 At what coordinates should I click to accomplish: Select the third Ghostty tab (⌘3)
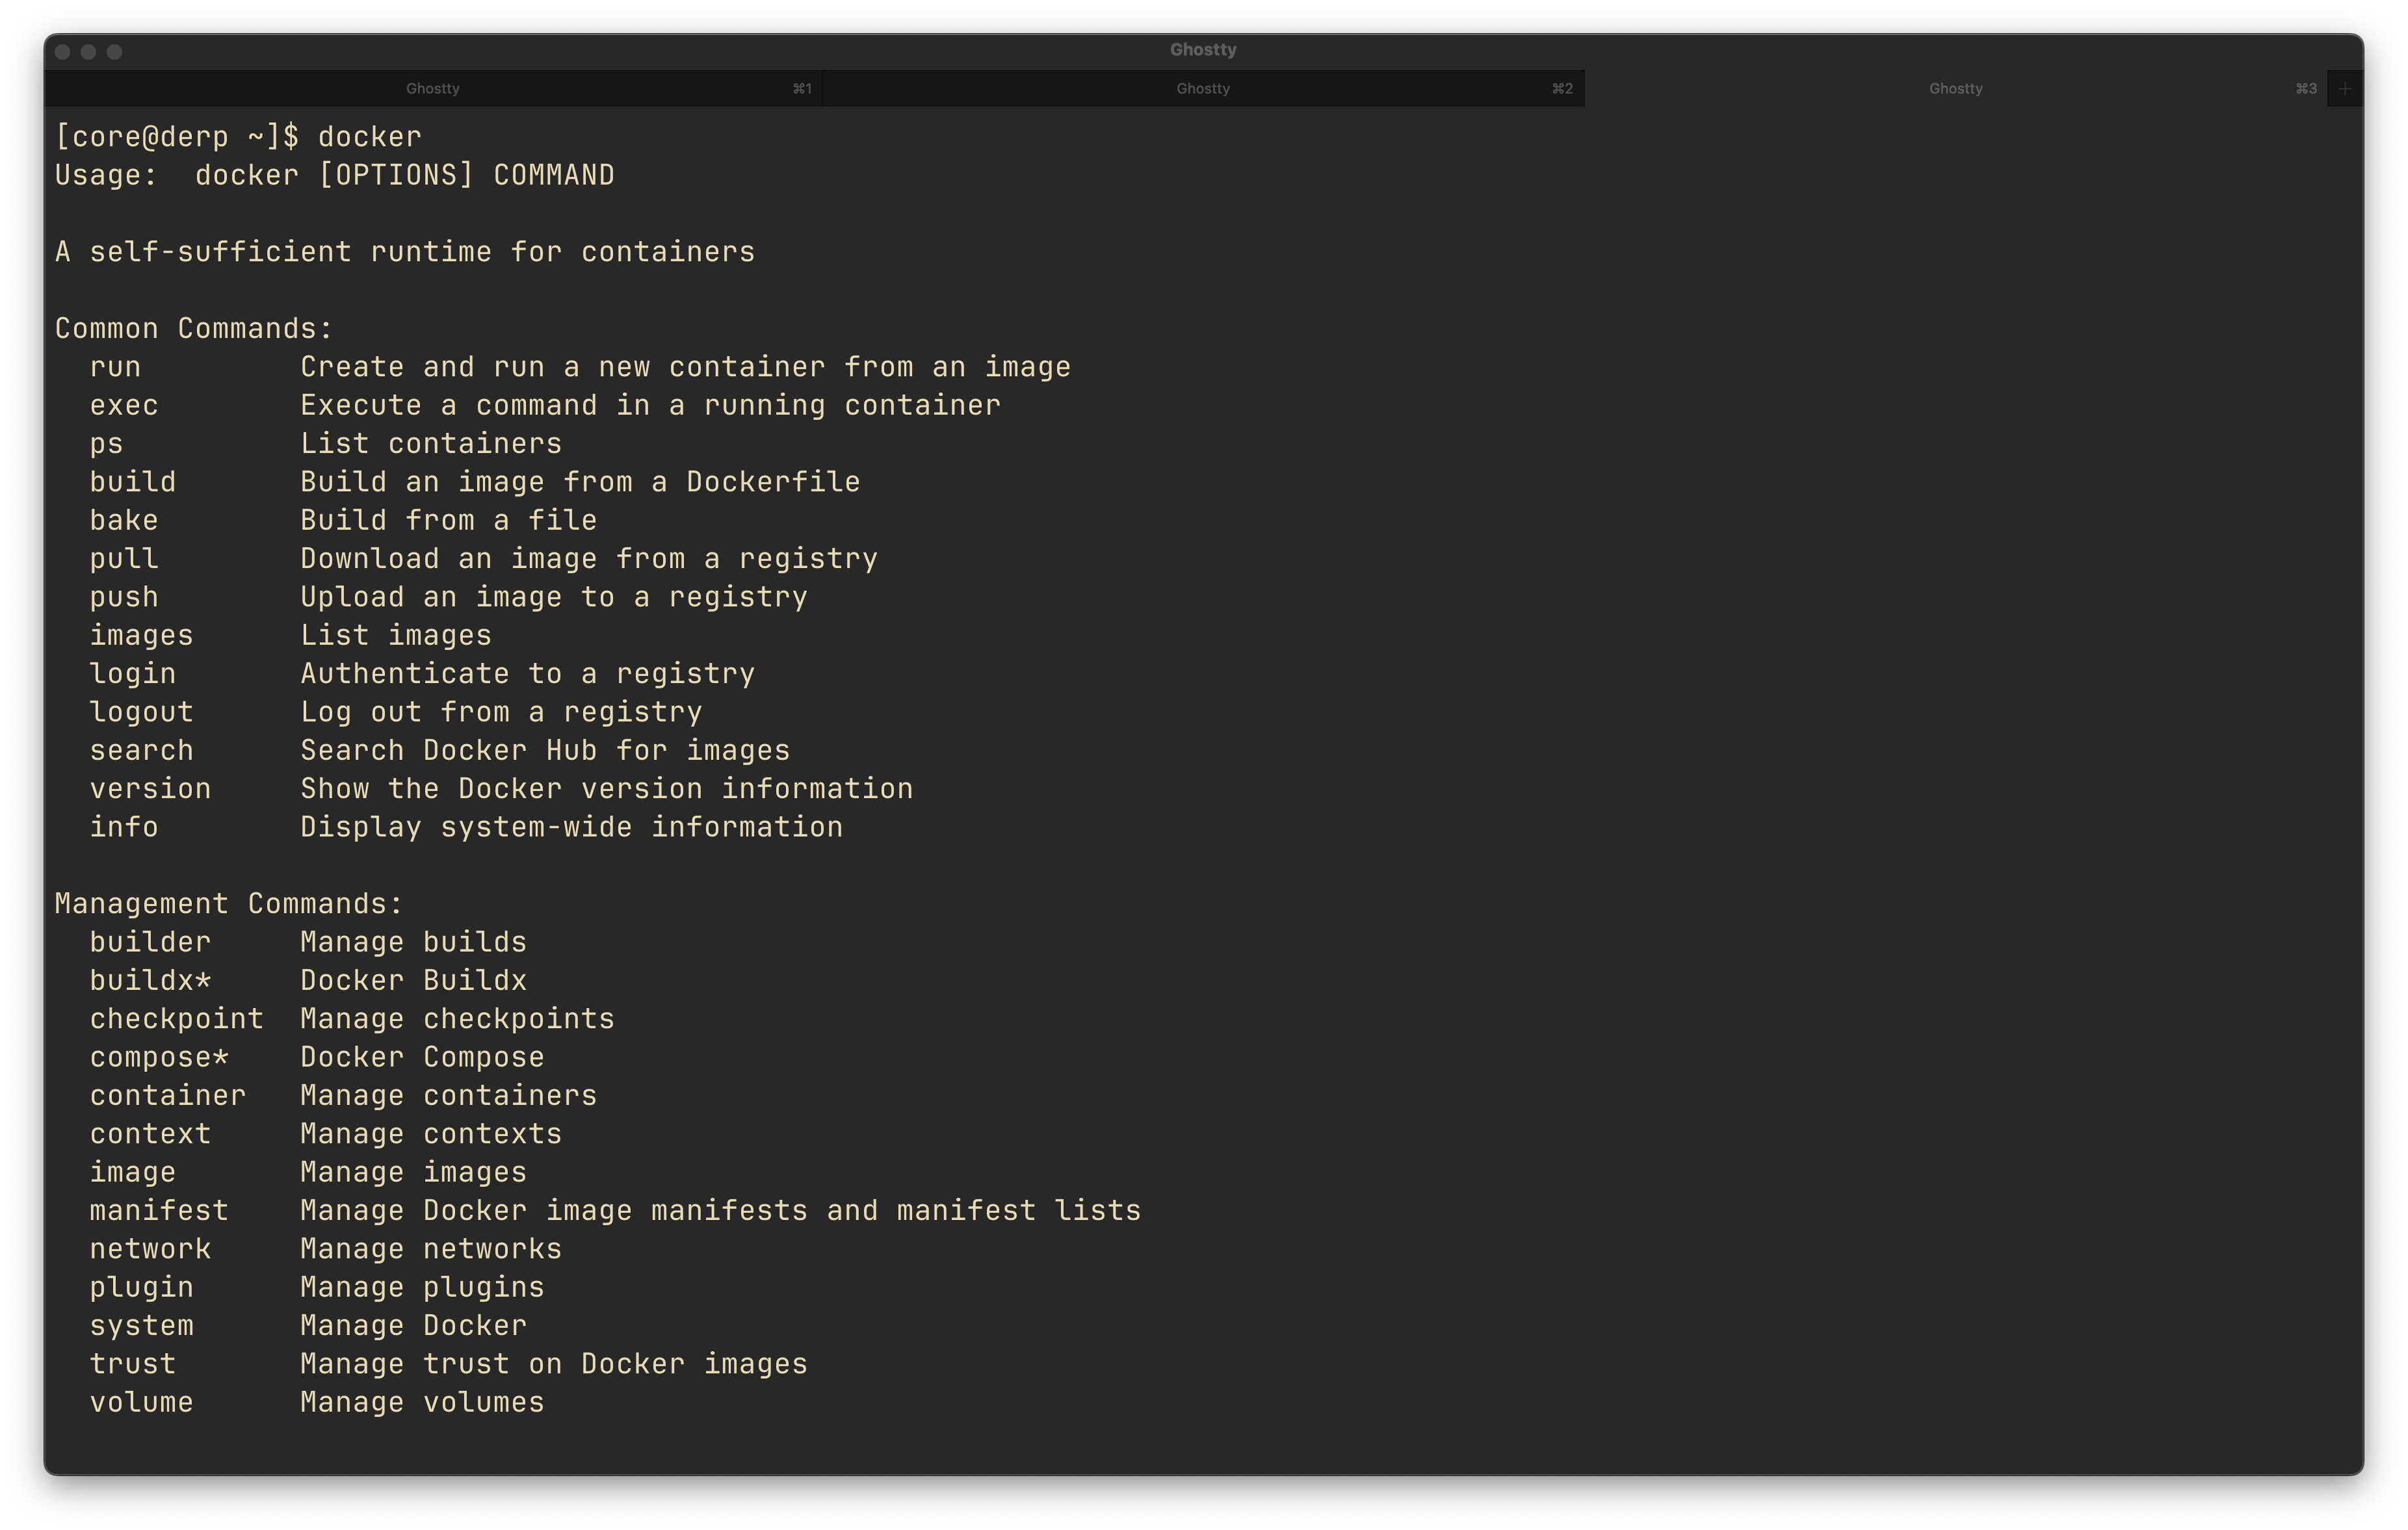click(x=1955, y=89)
